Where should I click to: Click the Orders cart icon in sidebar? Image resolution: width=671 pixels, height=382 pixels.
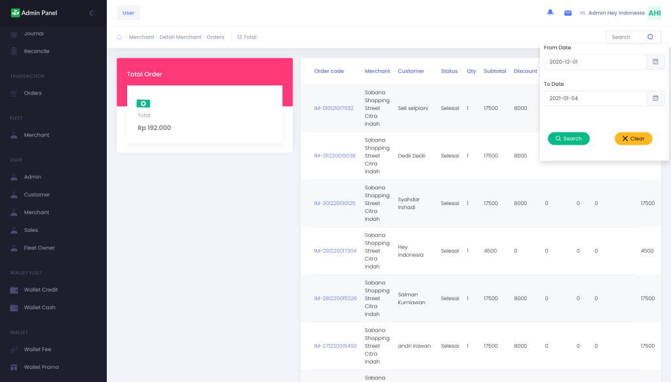coord(14,93)
